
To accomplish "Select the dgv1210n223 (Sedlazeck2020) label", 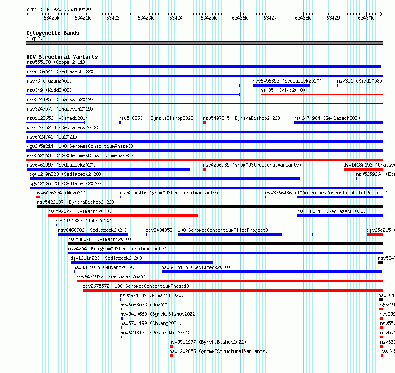I will click(65, 183).
